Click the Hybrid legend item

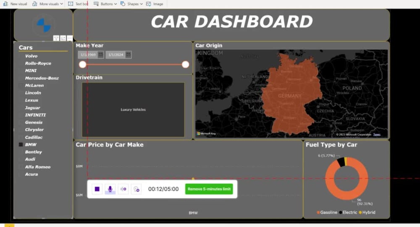pyautogui.click(x=367, y=212)
